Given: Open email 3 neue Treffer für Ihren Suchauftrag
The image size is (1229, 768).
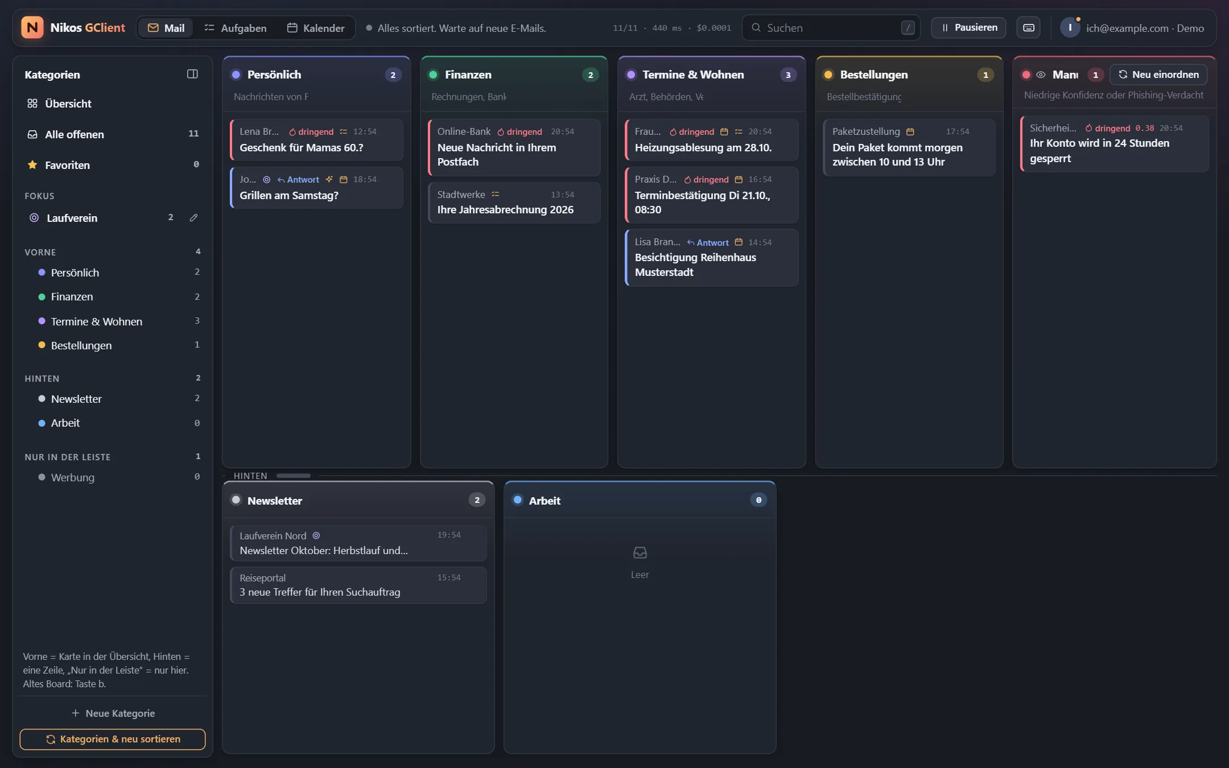Looking at the screenshot, I should click(x=358, y=585).
